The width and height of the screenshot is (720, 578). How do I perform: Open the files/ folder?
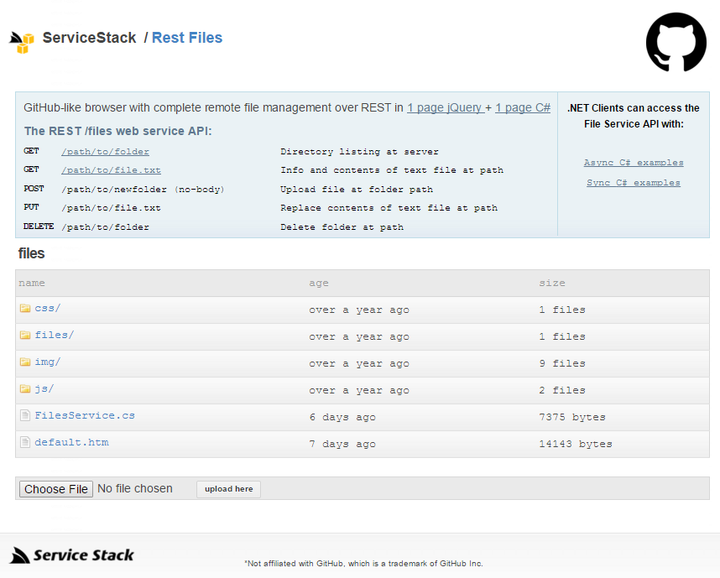coord(55,335)
